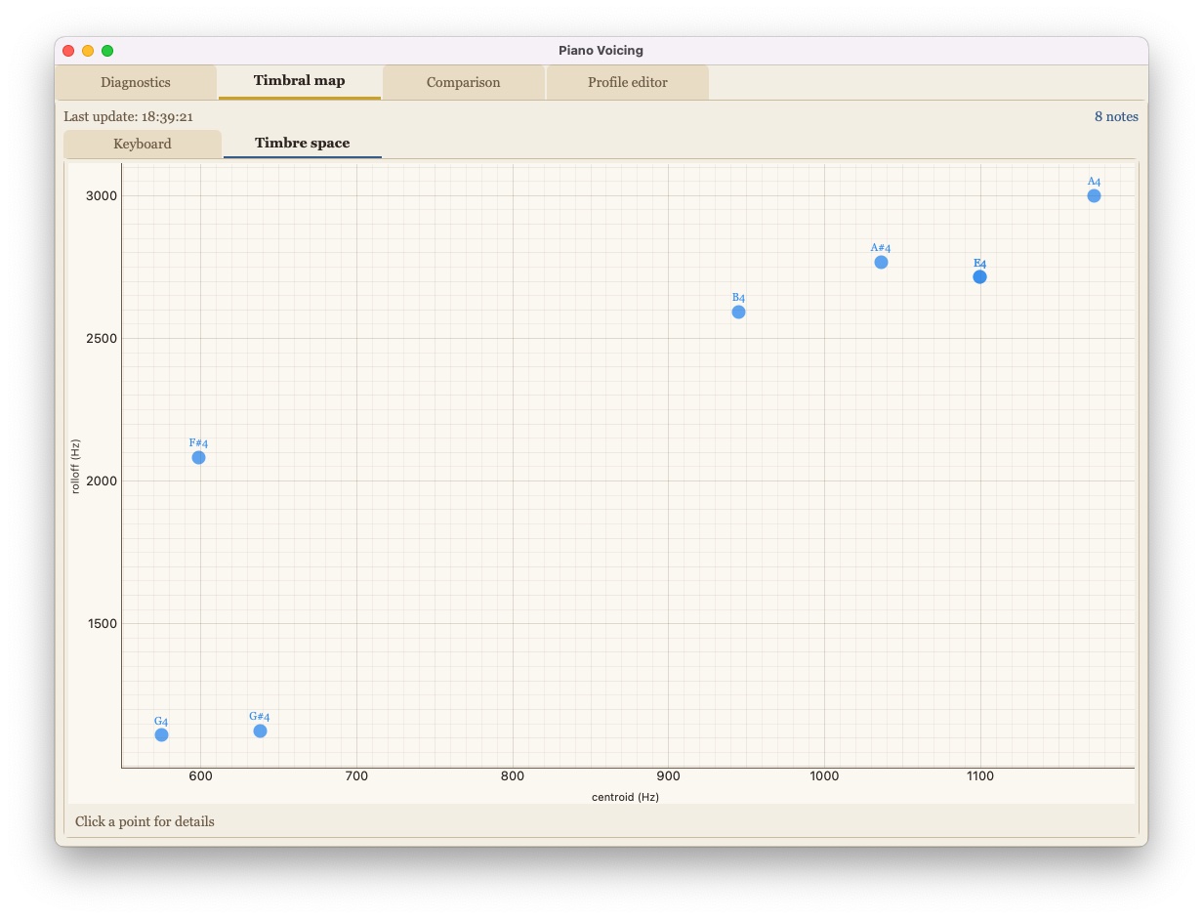Click the 8 notes link
Viewport: 1203px width, 919px height.
1116,116
